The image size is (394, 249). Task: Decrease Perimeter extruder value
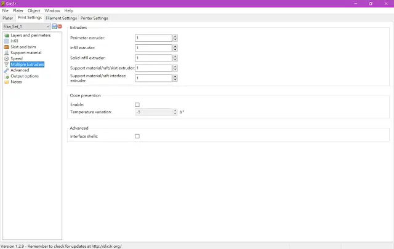point(175,40)
